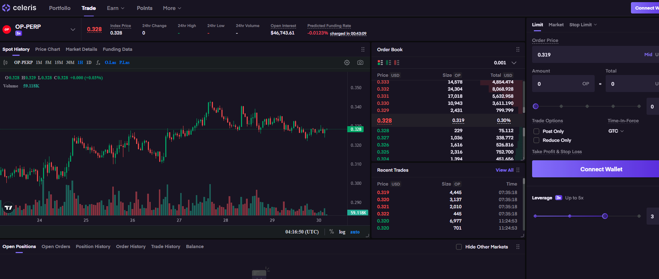Open chart settings gear
Viewport: 659px width, 279px height.
(347, 63)
